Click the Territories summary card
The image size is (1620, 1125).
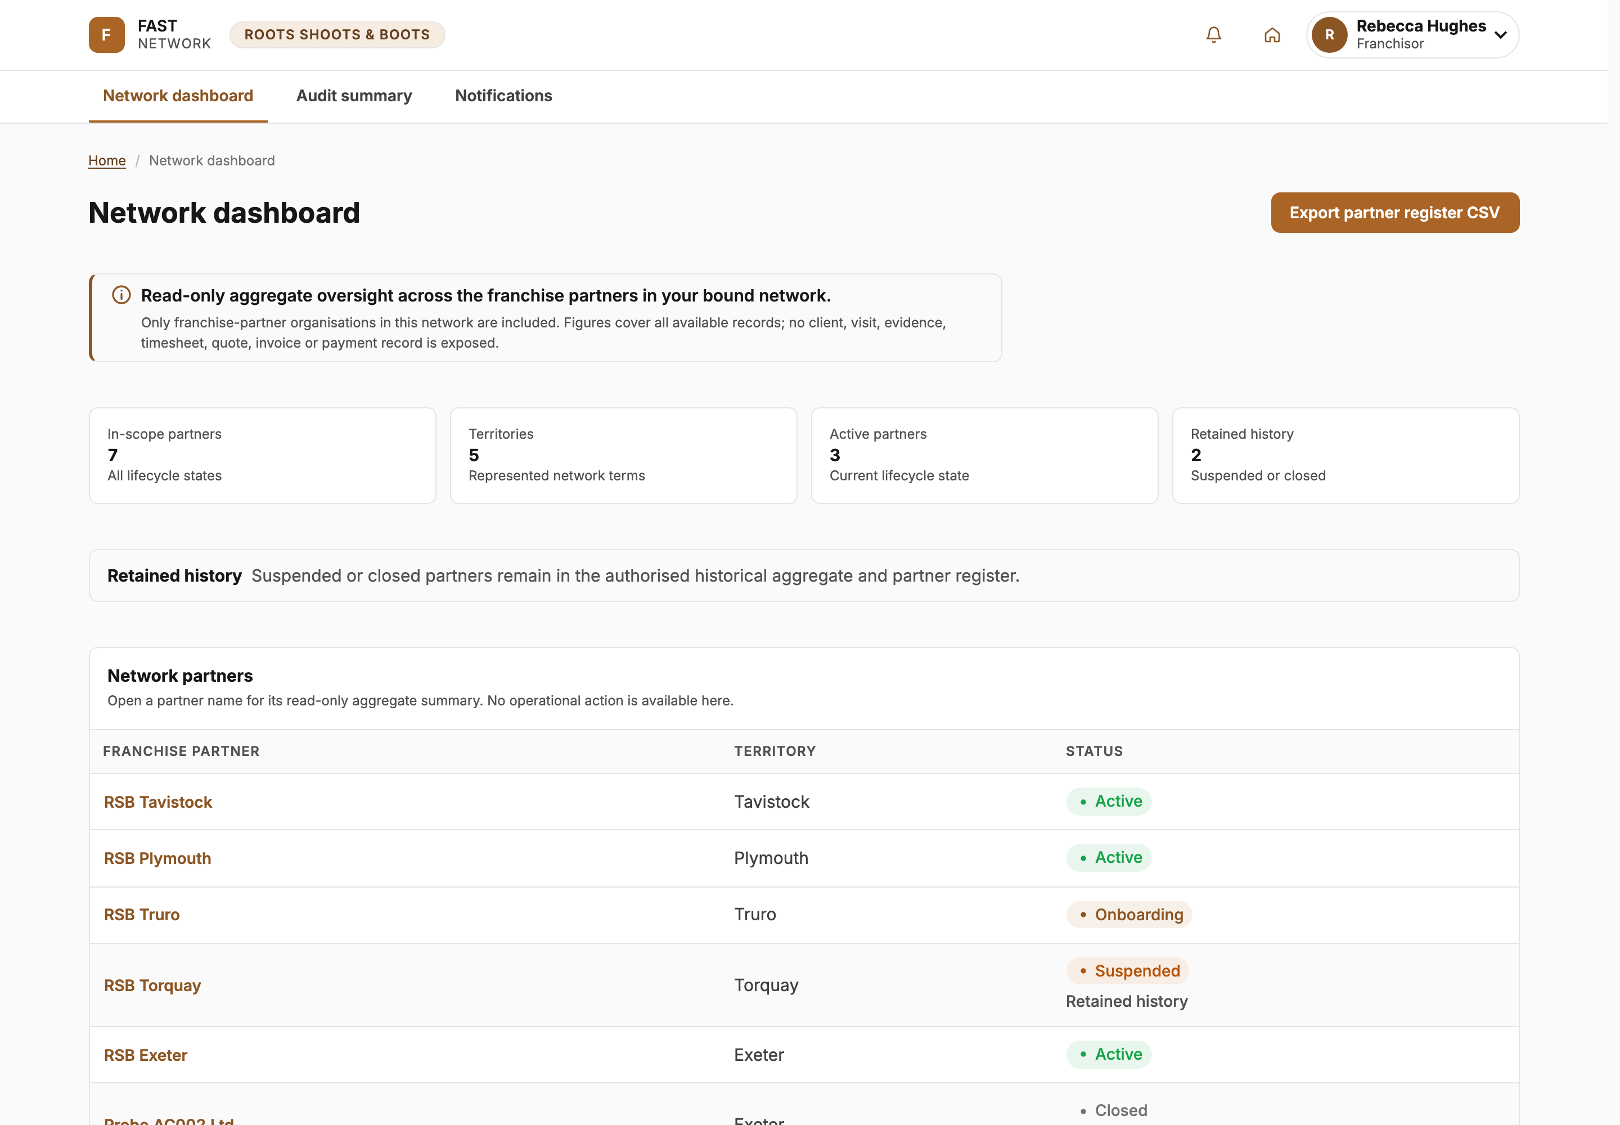[x=623, y=456]
